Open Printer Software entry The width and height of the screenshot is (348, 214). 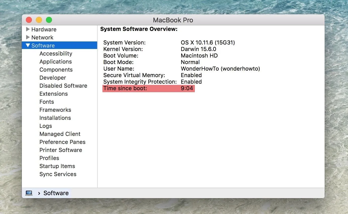pyautogui.click(x=61, y=150)
